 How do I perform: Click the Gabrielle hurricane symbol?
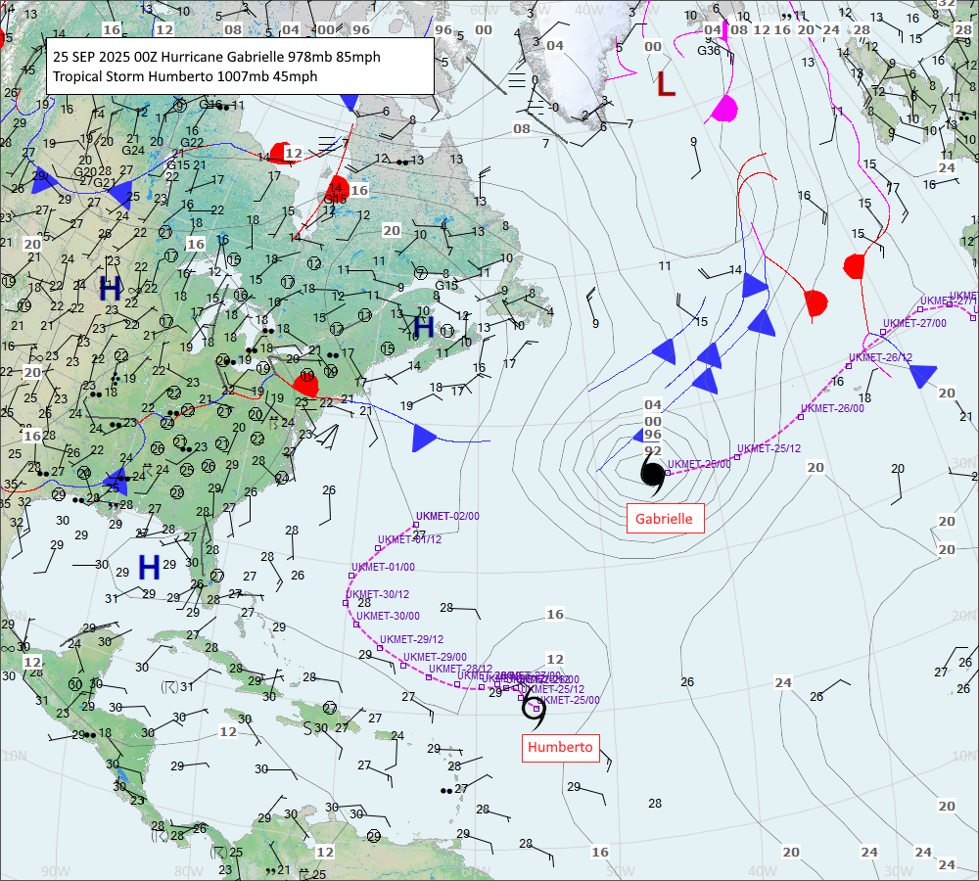point(653,473)
